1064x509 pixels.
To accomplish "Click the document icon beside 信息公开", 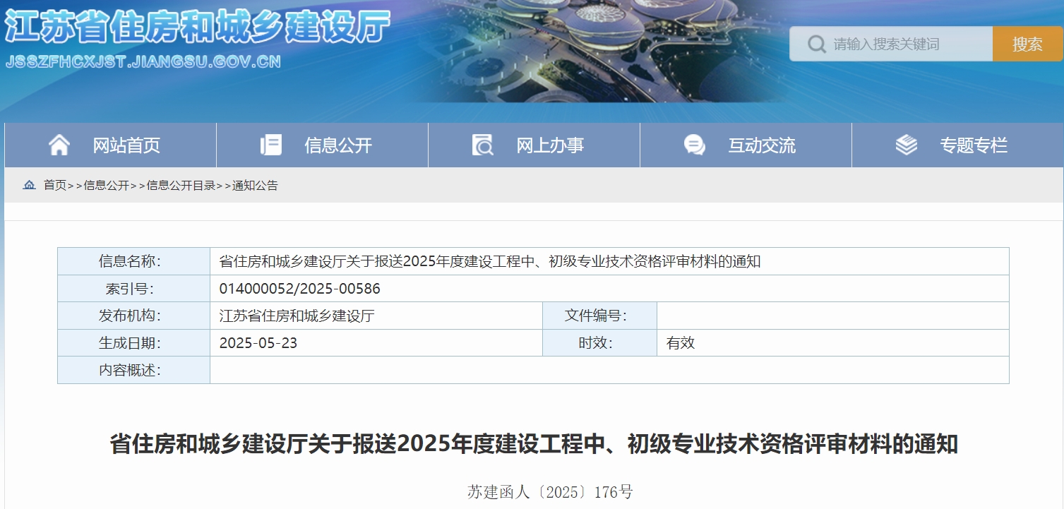I will pos(270,145).
